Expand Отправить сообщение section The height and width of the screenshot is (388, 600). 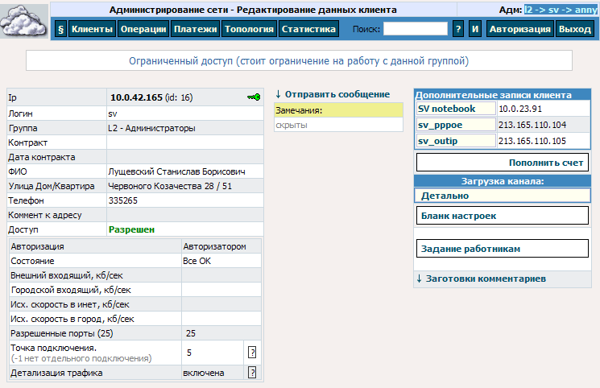click(333, 94)
